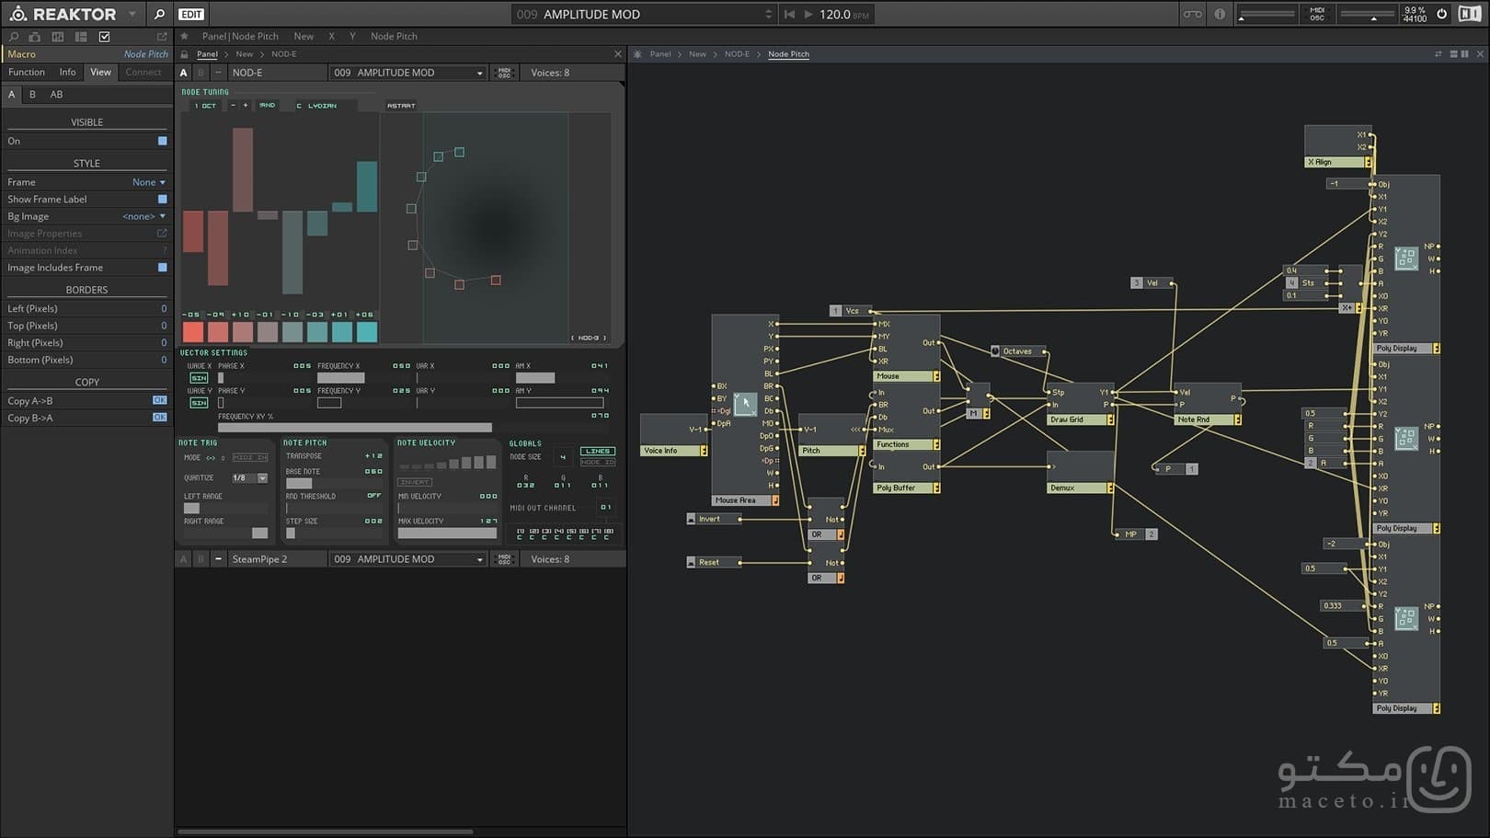Adjust the input level slider
Image resolution: width=1490 pixels, height=838 pixels.
click(x=1267, y=15)
